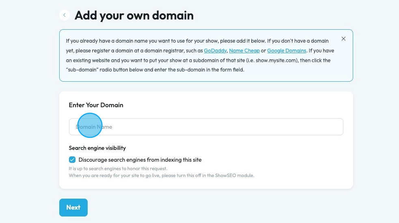
Task: Click the right end of the domain input
Action: click(333, 127)
